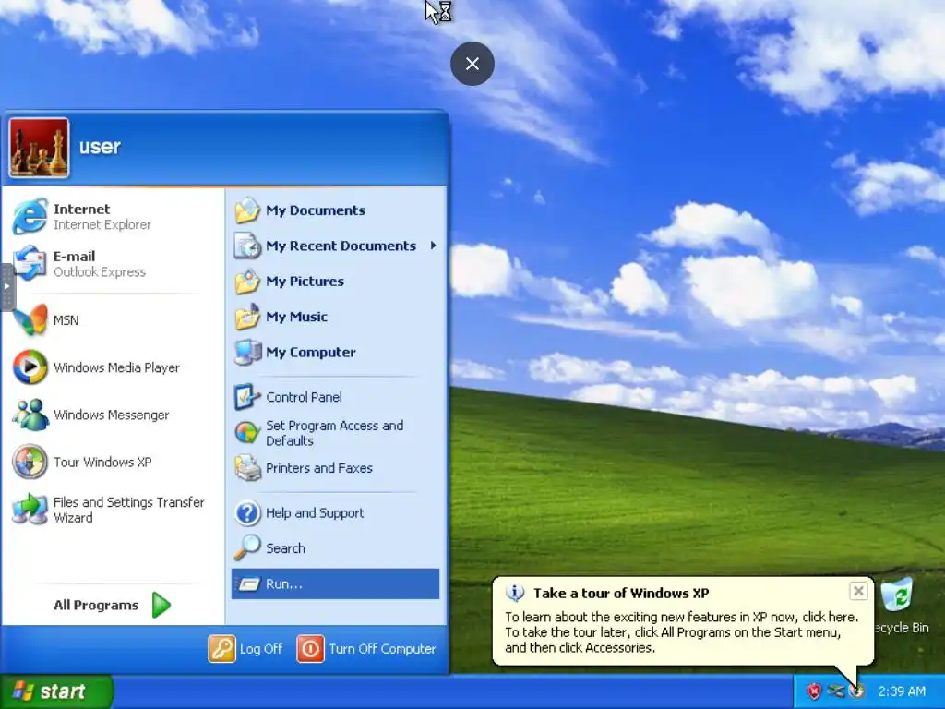
Task: Click the green start button
Action: click(x=56, y=691)
